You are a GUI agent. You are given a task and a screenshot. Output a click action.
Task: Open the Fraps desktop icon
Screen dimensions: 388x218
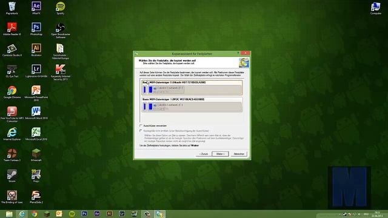[36, 176]
